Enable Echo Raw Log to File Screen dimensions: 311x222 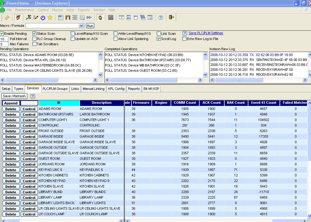click(185, 39)
